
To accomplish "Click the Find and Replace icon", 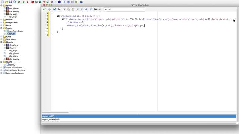I will [82, 9].
